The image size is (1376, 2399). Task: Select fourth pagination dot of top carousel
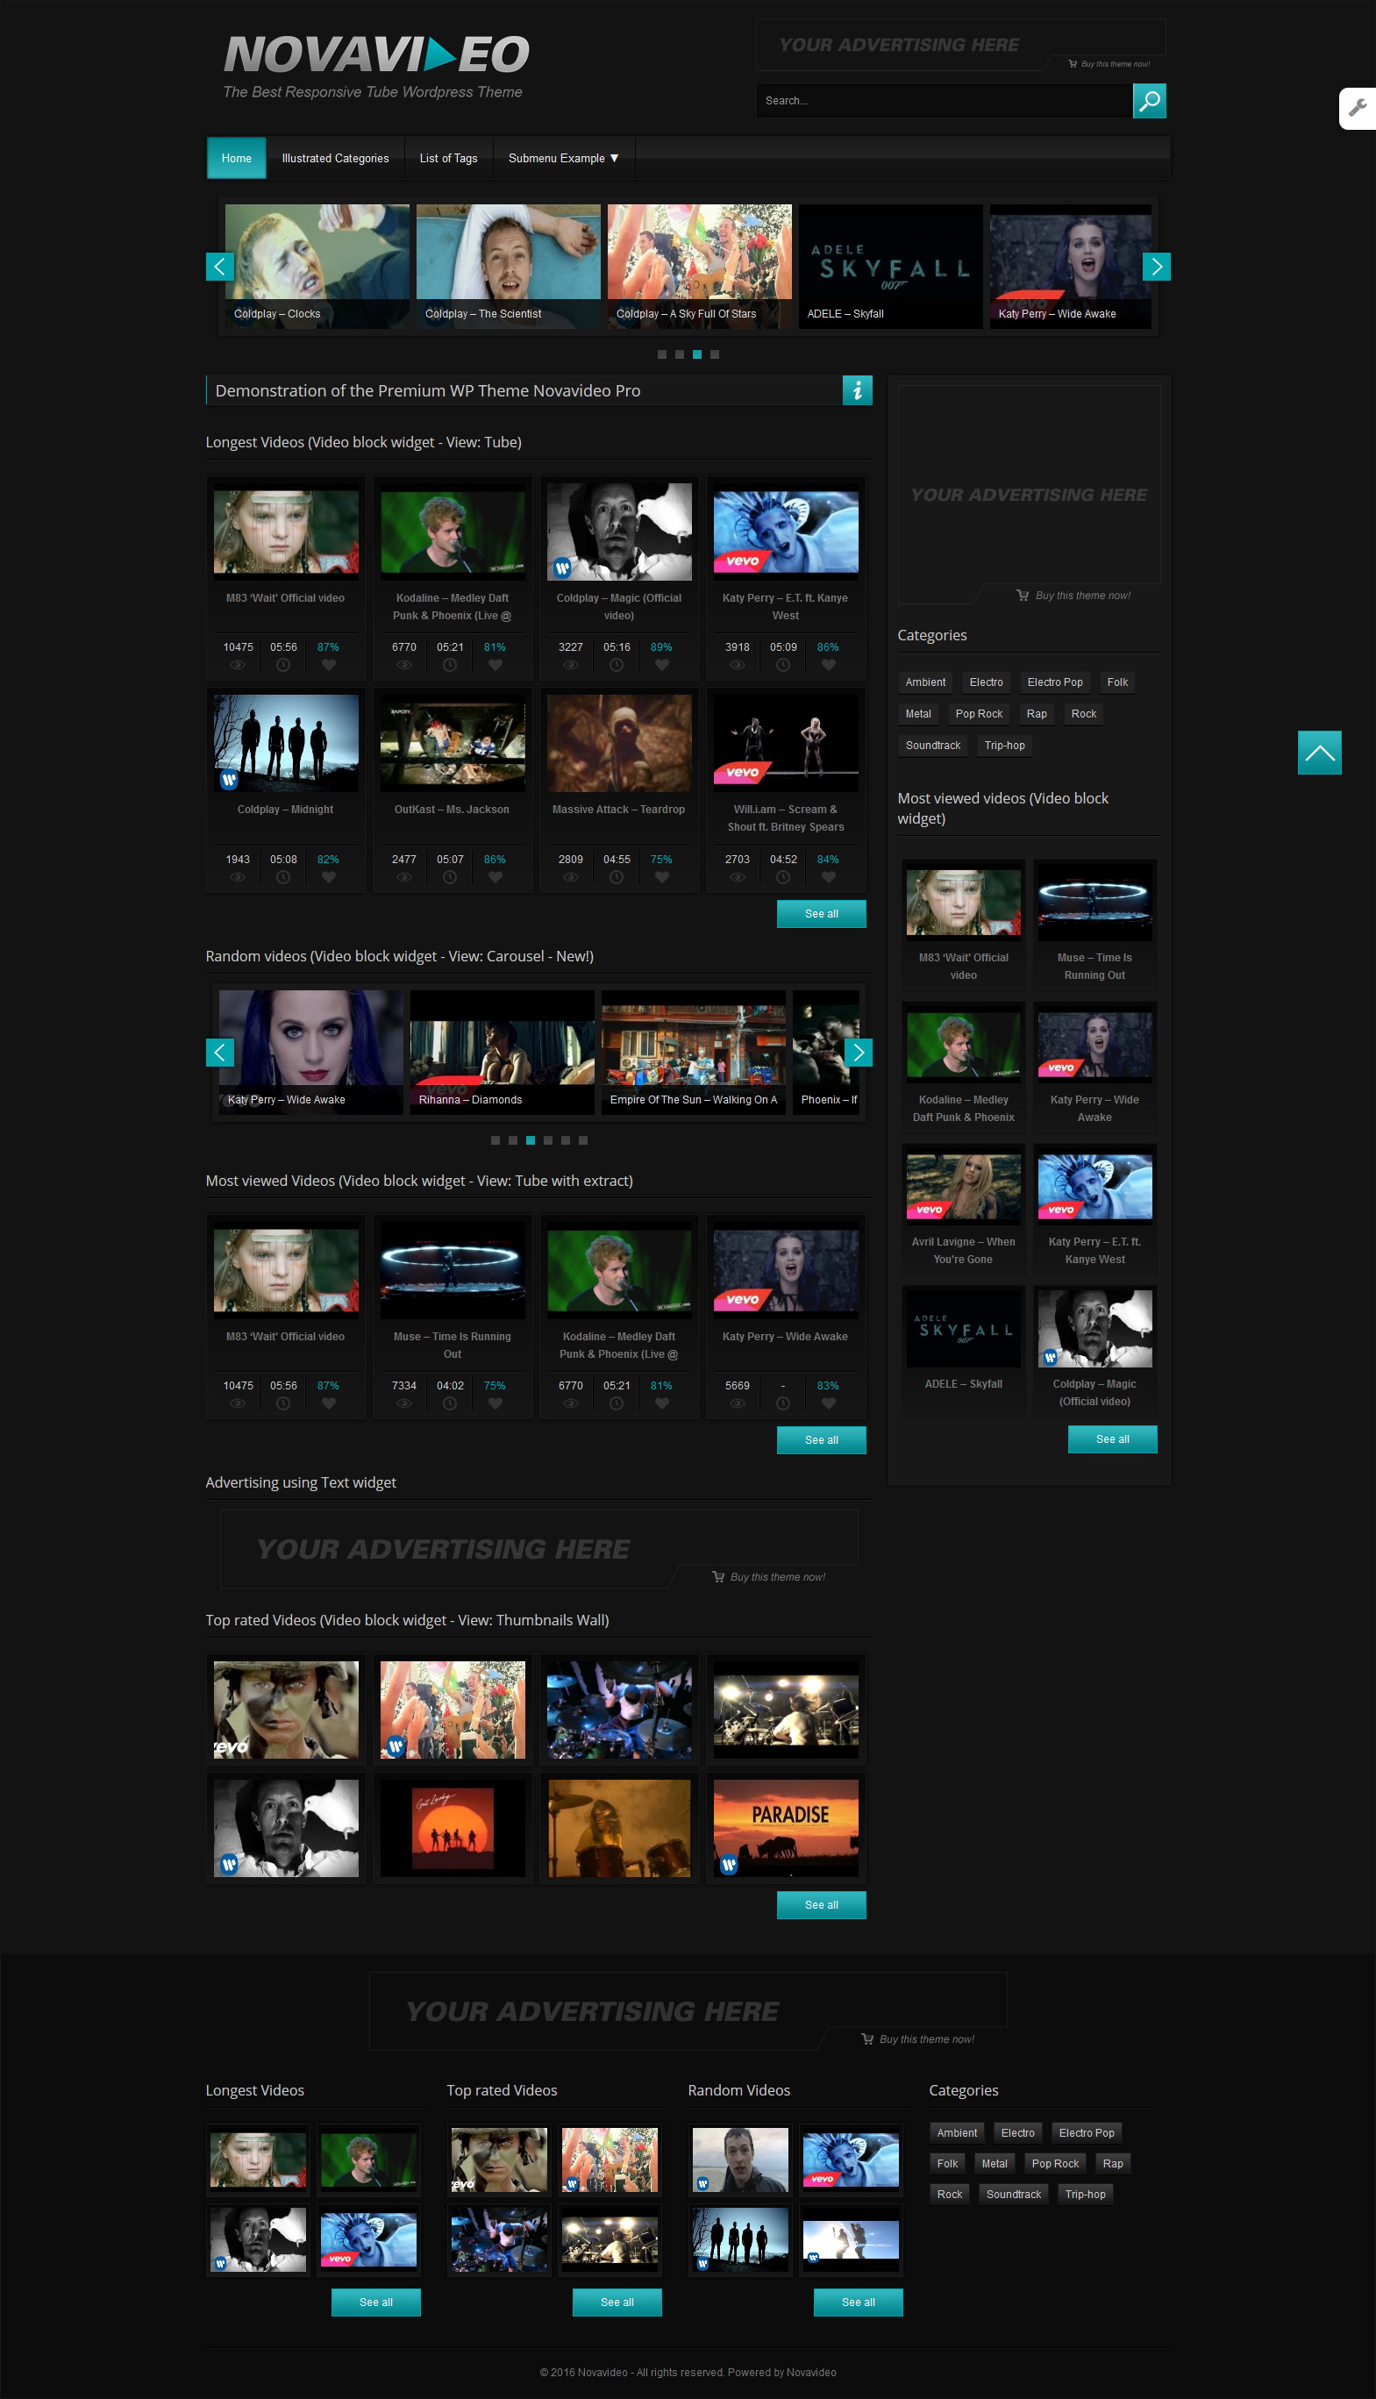(x=715, y=354)
